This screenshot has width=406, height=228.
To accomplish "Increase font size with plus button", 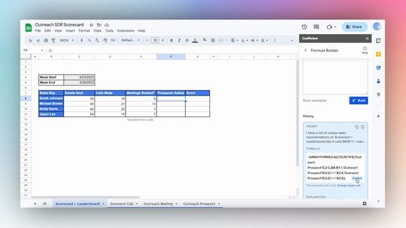I will point(162,41).
